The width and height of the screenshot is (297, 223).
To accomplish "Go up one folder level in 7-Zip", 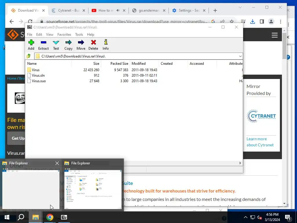I will (x=29, y=56).
